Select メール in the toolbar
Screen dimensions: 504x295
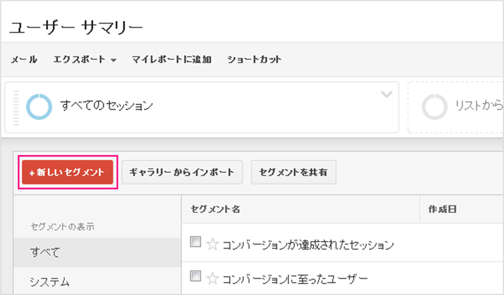pos(24,59)
